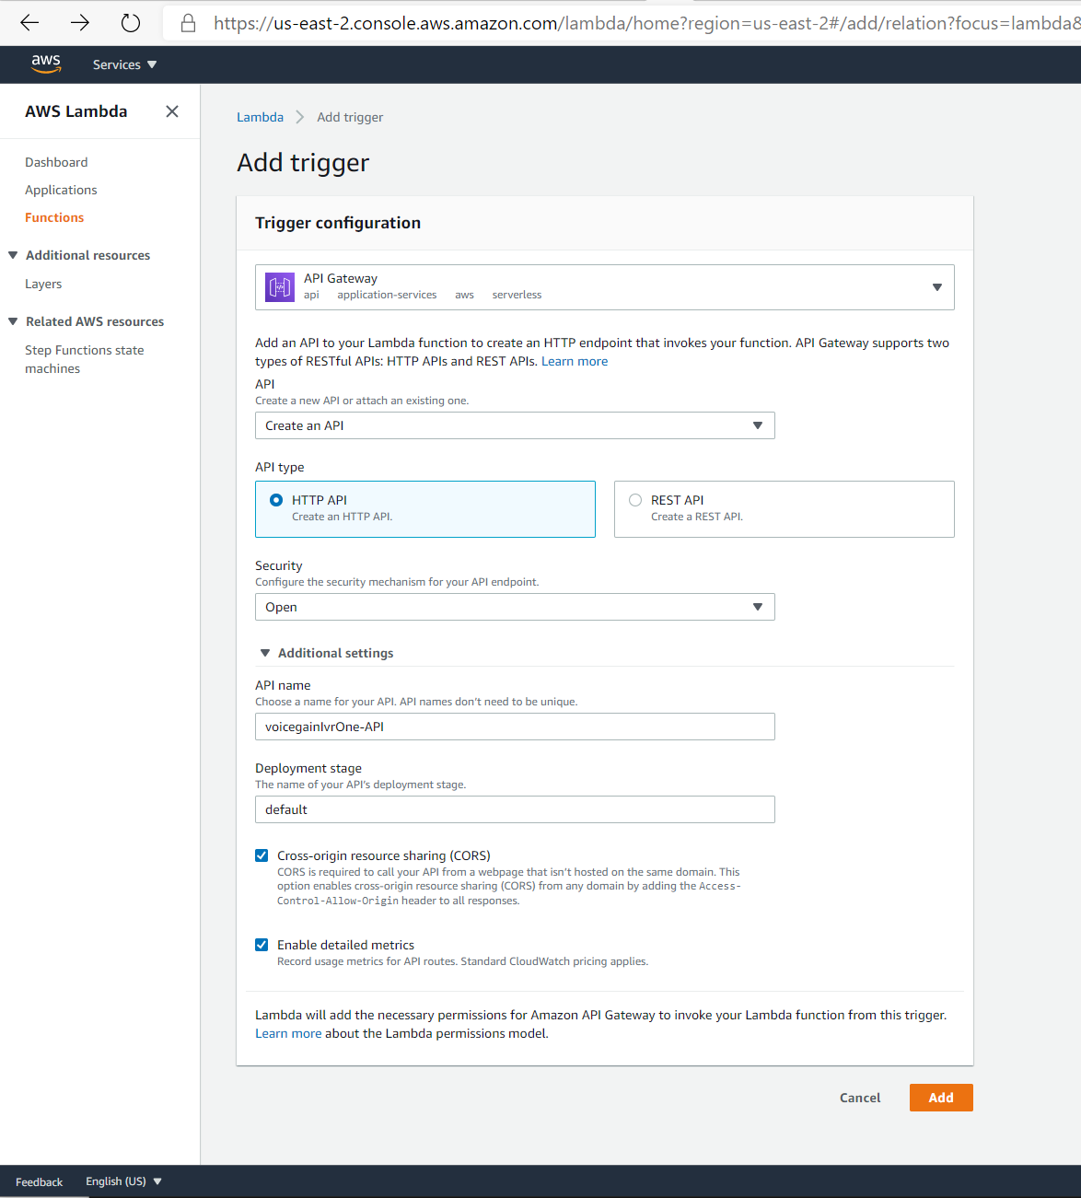Click the browser back arrow
The height and width of the screenshot is (1198, 1081).
pyautogui.click(x=29, y=23)
